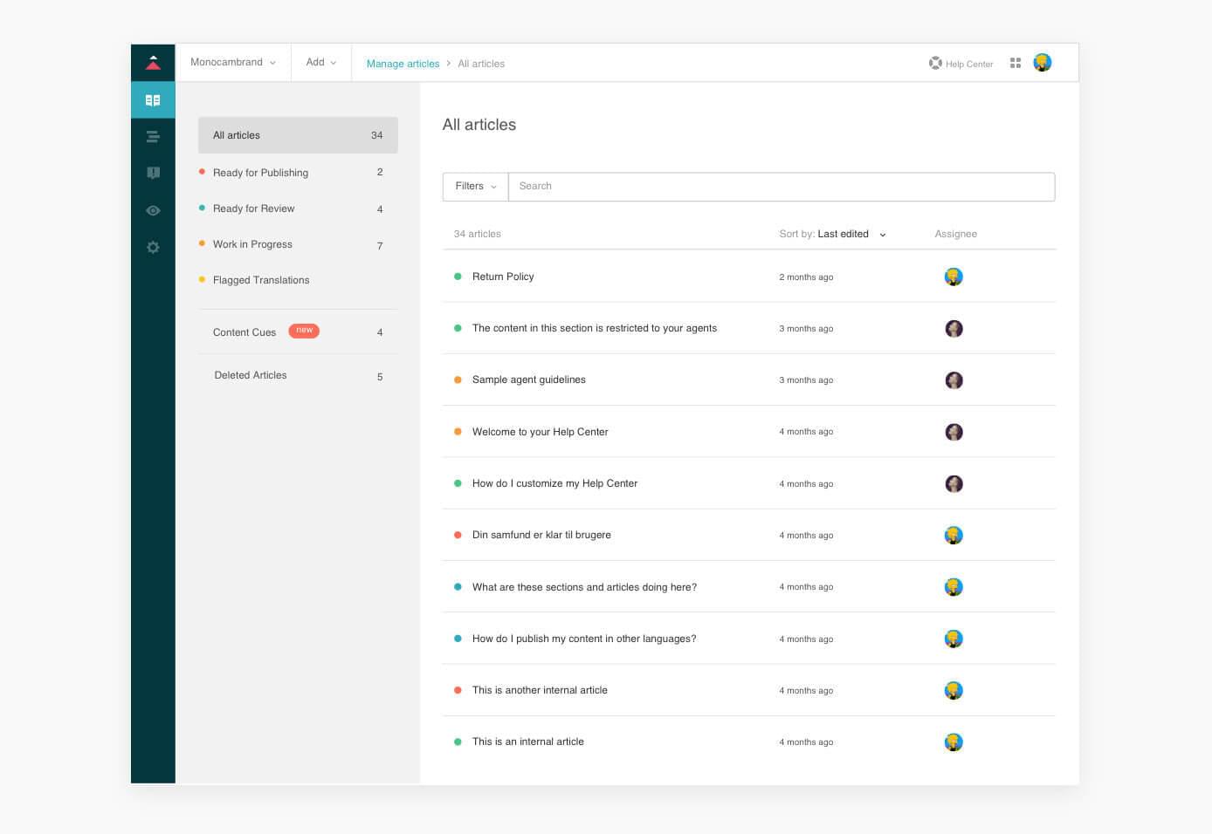The image size is (1212, 834).
Task: Click assignee avatar for How do I customize my Help Center
Action: click(954, 483)
